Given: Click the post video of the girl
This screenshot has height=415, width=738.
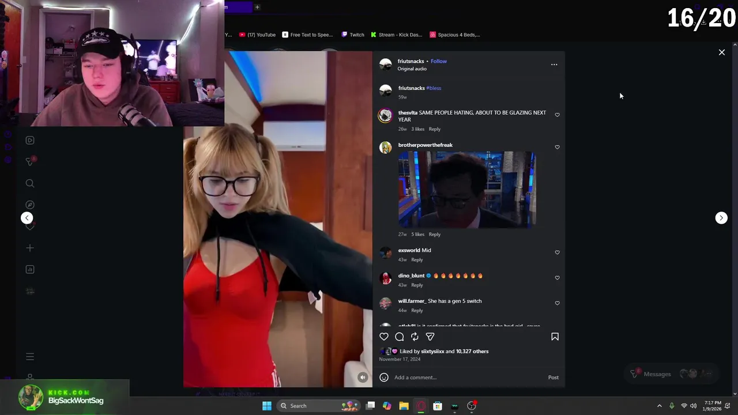Looking at the screenshot, I should coord(278,219).
